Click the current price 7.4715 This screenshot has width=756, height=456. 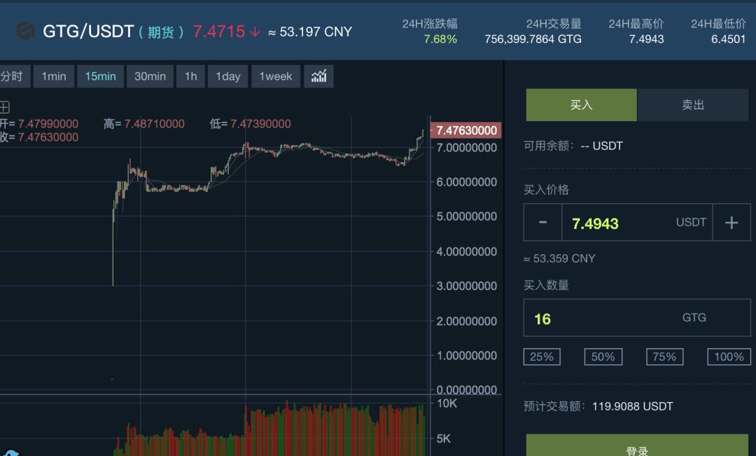tap(219, 32)
